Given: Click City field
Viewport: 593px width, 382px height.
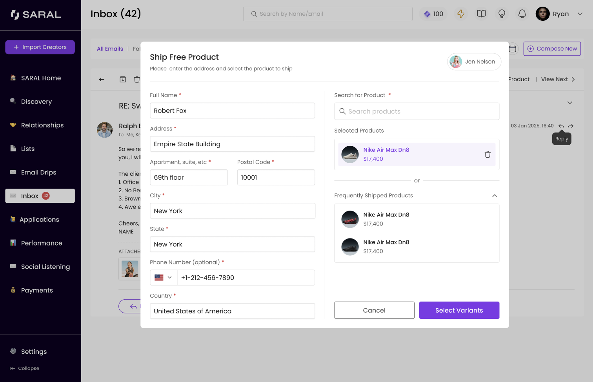Looking at the screenshot, I should click(x=232, y=211).
